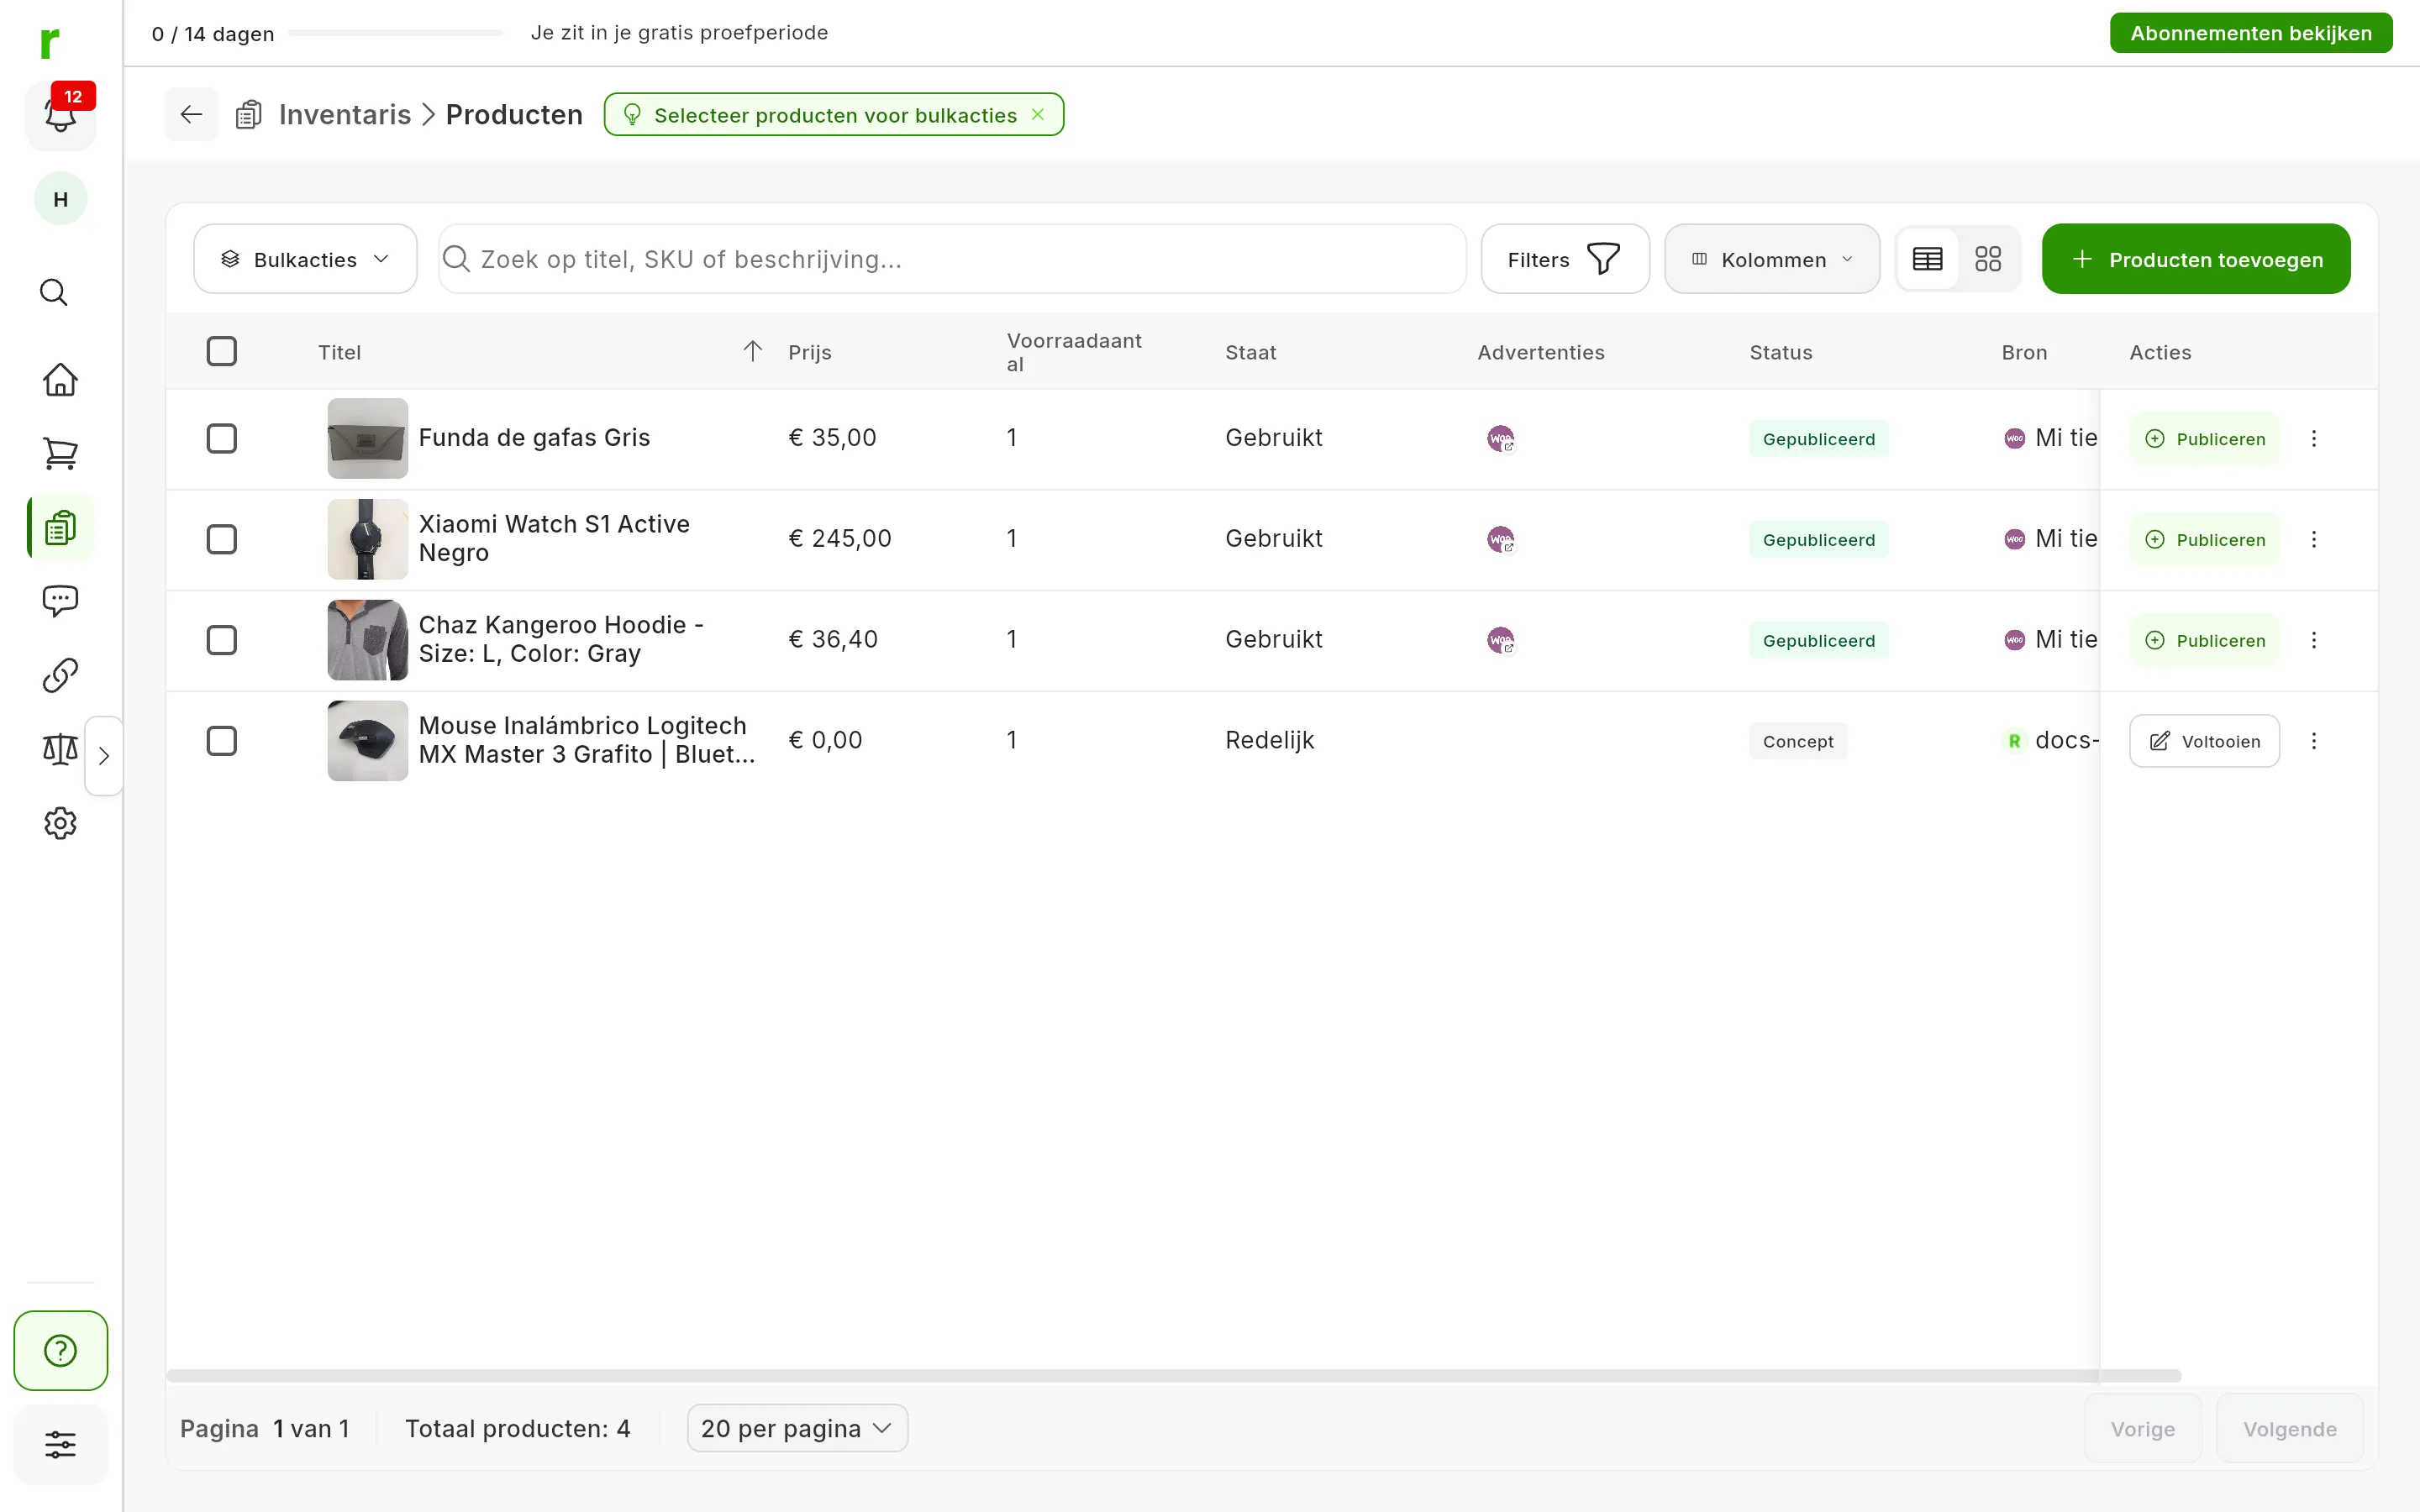Select the Chaz Kangeroo Hoodie checkbox
Viewport: 2420px width, 1512px height.
tap(222, 640)
